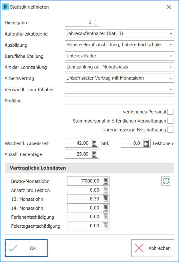Image resolution: width=179 pixels, height=262 pixels.
Task: Open calculator for 14. Monatslohn
Action: (x=106, y=208)
